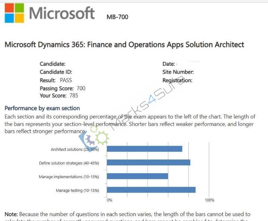Click the Candidate ID label
The height and width of the screenshot is (221, 268).
[x=56, y=72]
